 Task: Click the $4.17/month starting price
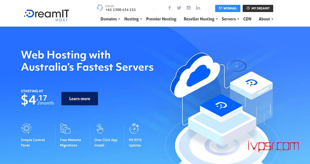tap(38, 100)
